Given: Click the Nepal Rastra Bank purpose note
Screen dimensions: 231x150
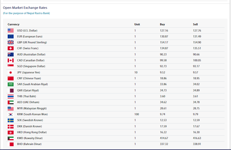Looking at the screenshot, I should tap(27, 13).
